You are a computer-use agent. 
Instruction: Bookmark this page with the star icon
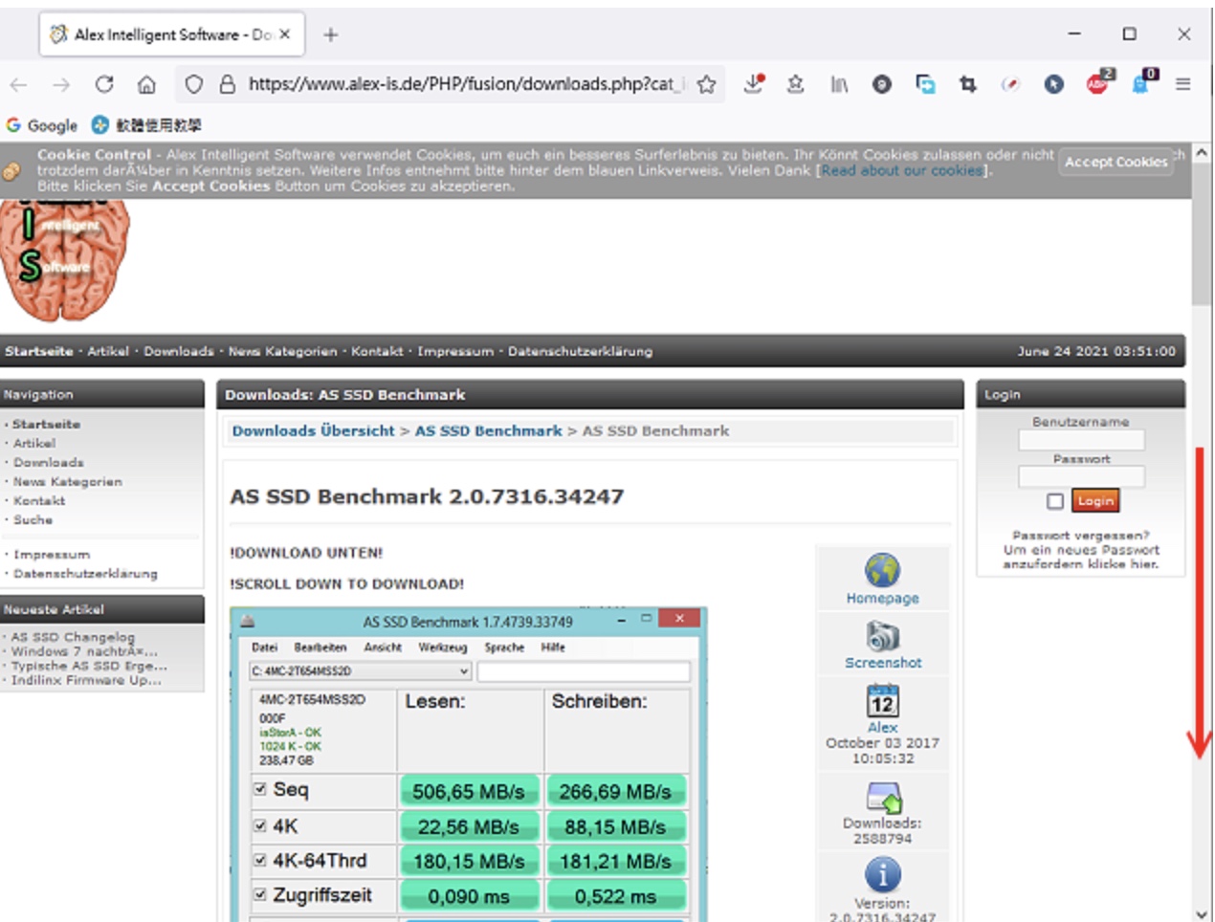pyautogui.click(x=706, y=84)
